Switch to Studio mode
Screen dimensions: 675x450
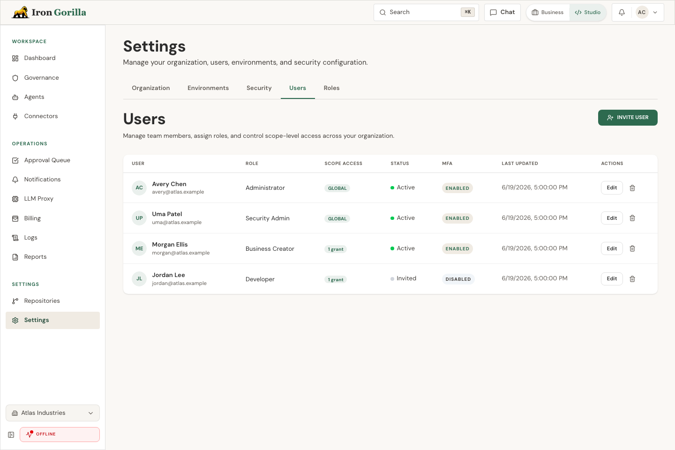click(588, 13)
